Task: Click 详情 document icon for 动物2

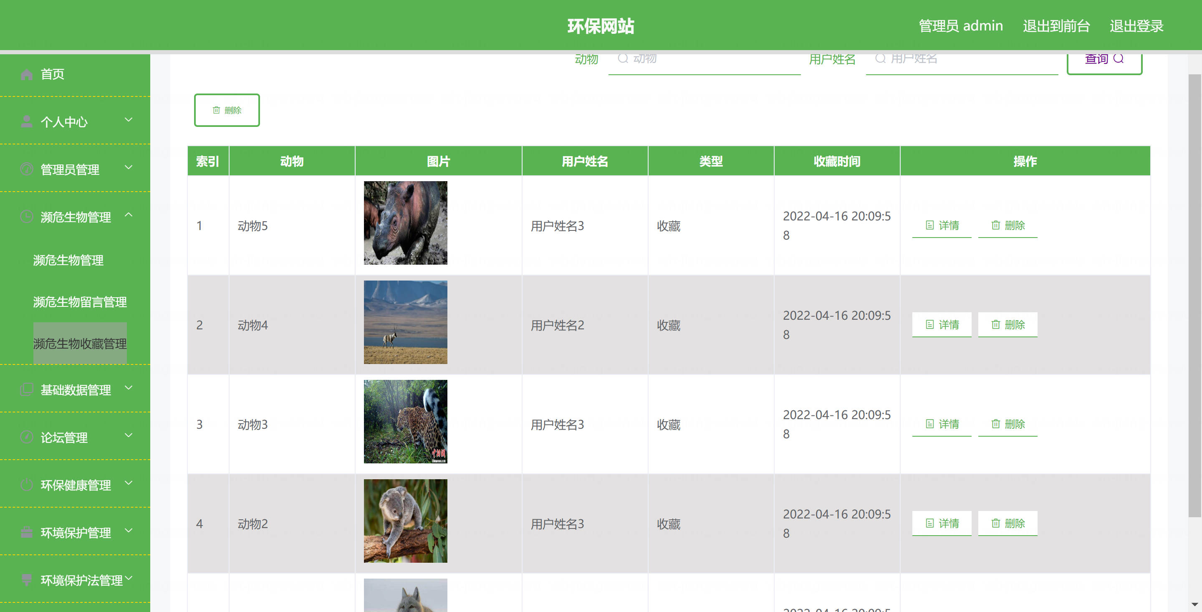Action: point(930,524)
